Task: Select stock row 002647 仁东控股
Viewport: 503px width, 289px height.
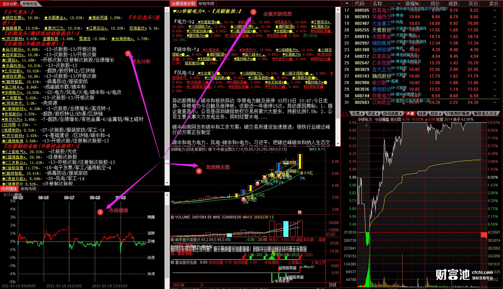Action: [x=422, y=63]
